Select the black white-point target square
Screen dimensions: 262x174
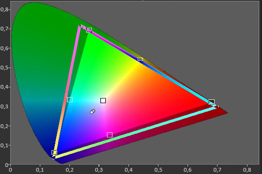coord(103,101)
